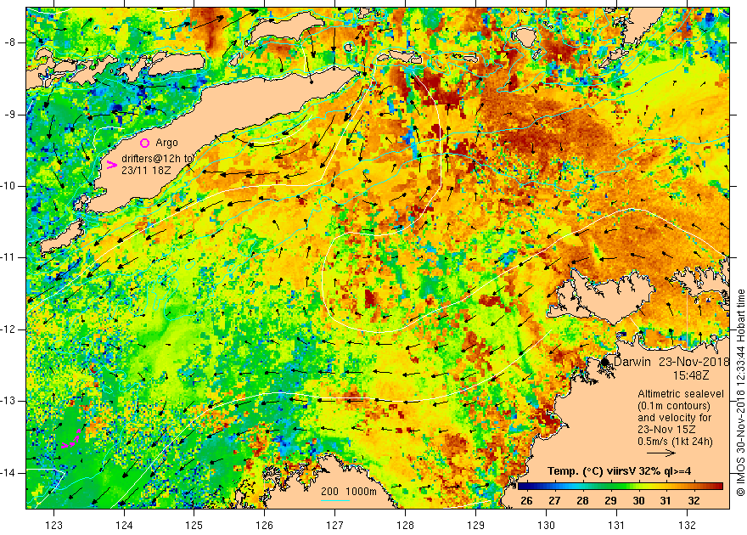Click the 127 longitude axis label
Screen dimensions: 747x535
[x=335, y=526]
